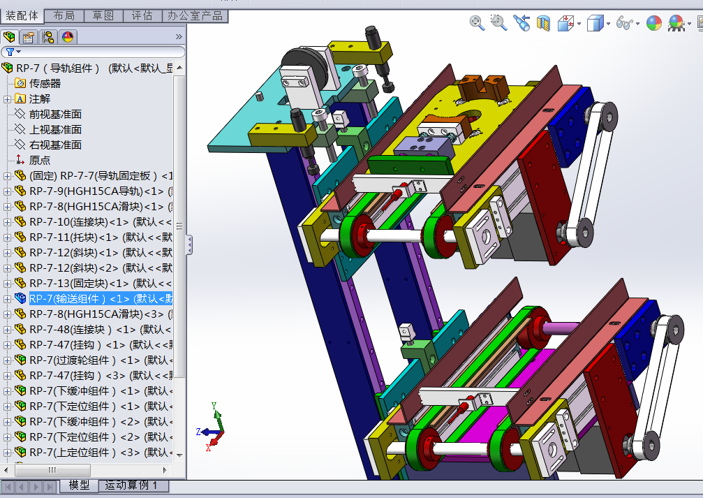
Task: Click the 传感器 sensors folder icon
Action: (20, 83)
